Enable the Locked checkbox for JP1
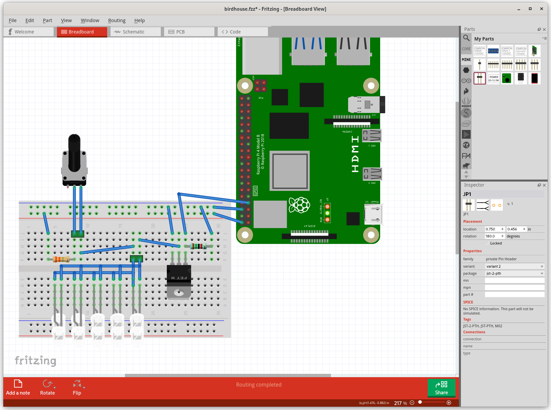This screenshot has height=410, width=551. 487,243
